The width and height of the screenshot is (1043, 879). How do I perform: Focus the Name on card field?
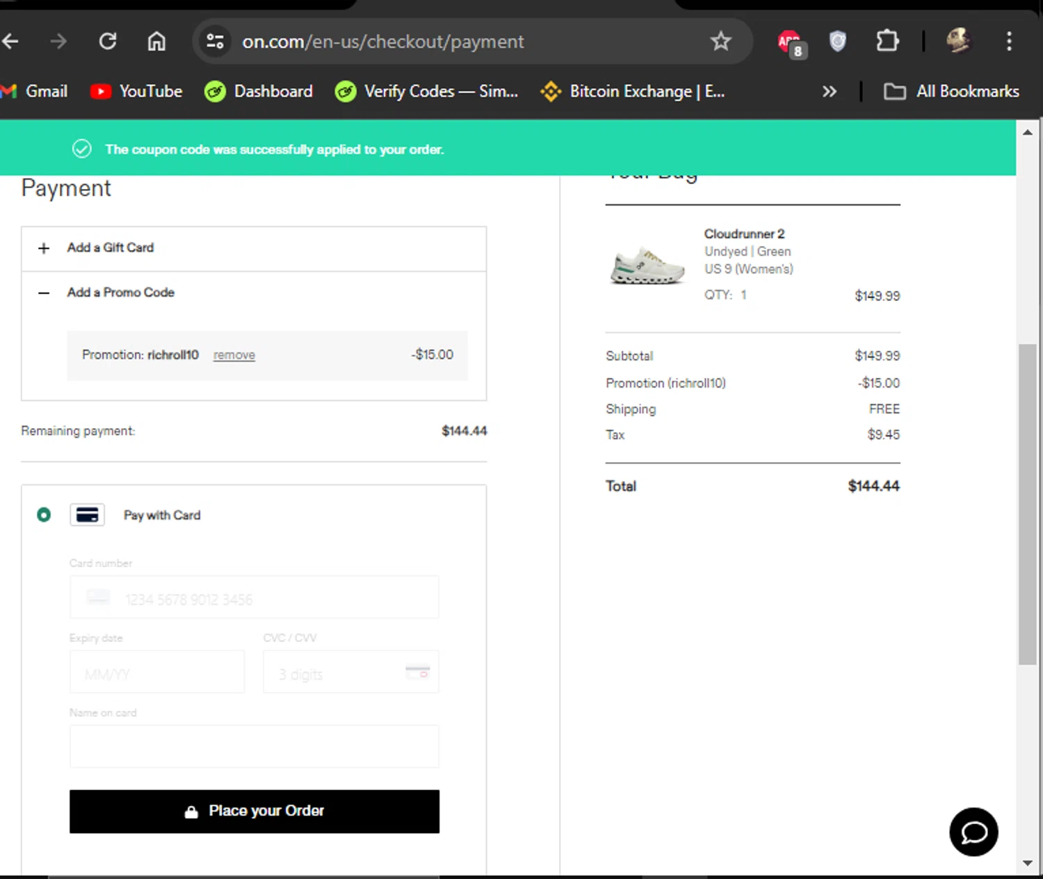[254, 746]
